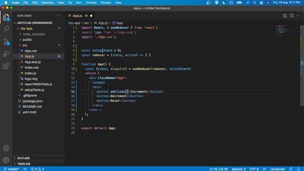The width and height of the screenshot is (304, 171).
Task: Open Explorer views and more actions menu
Action: point(58,16)
